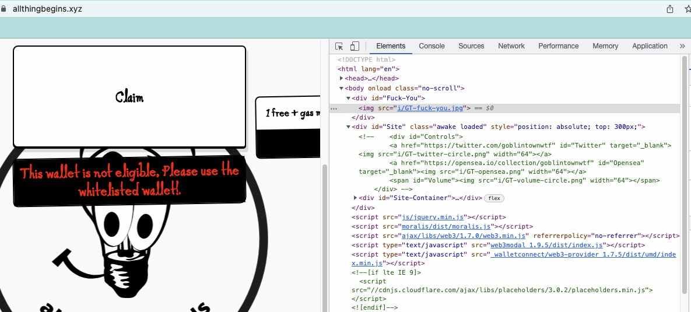
Task: Expand the head element node
Action: 342,79
